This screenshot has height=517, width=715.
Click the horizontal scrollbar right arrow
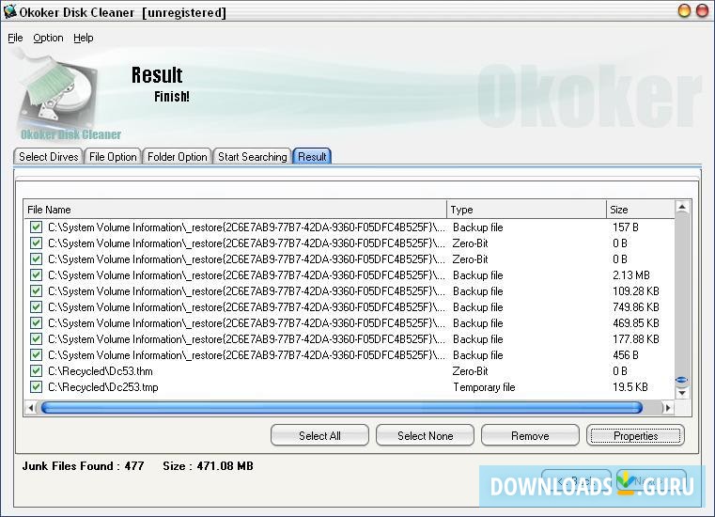point(668,407)
